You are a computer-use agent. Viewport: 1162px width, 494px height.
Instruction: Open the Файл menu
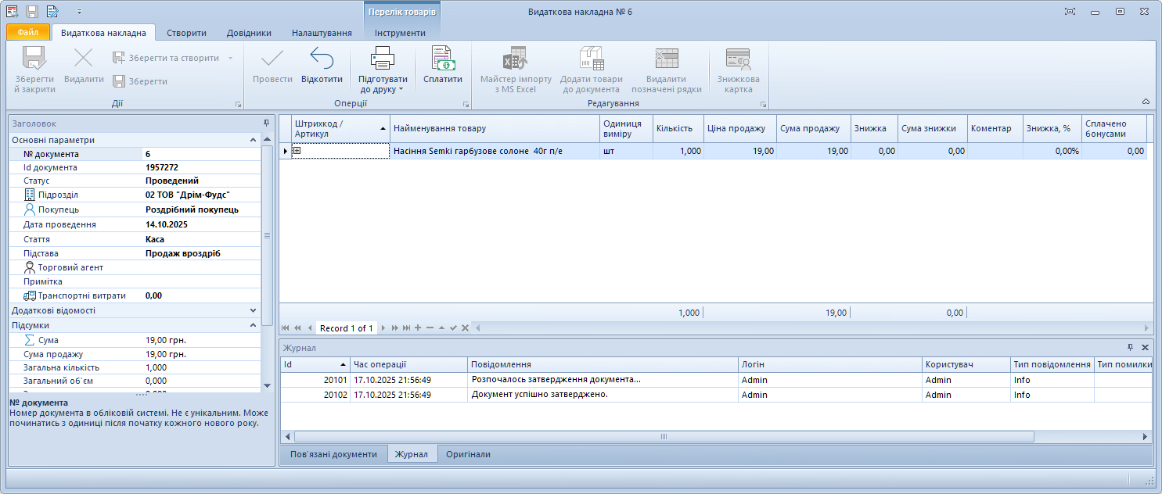pyautogui.click(x=28, y=33)
